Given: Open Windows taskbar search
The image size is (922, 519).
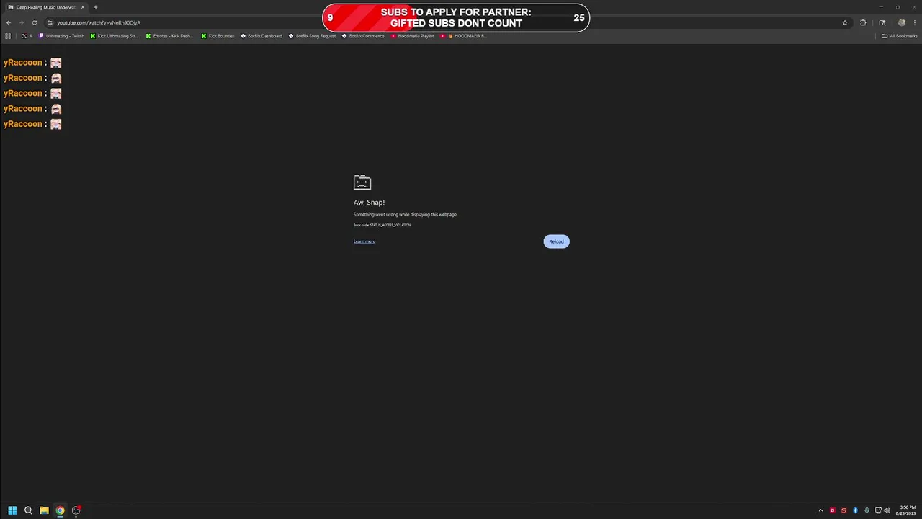Looking at the screenshot, I should (x=28, y=510).
